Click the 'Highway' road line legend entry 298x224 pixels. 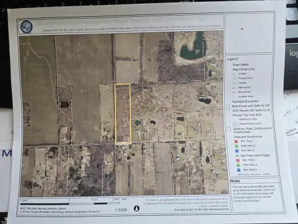click(242, 83)
